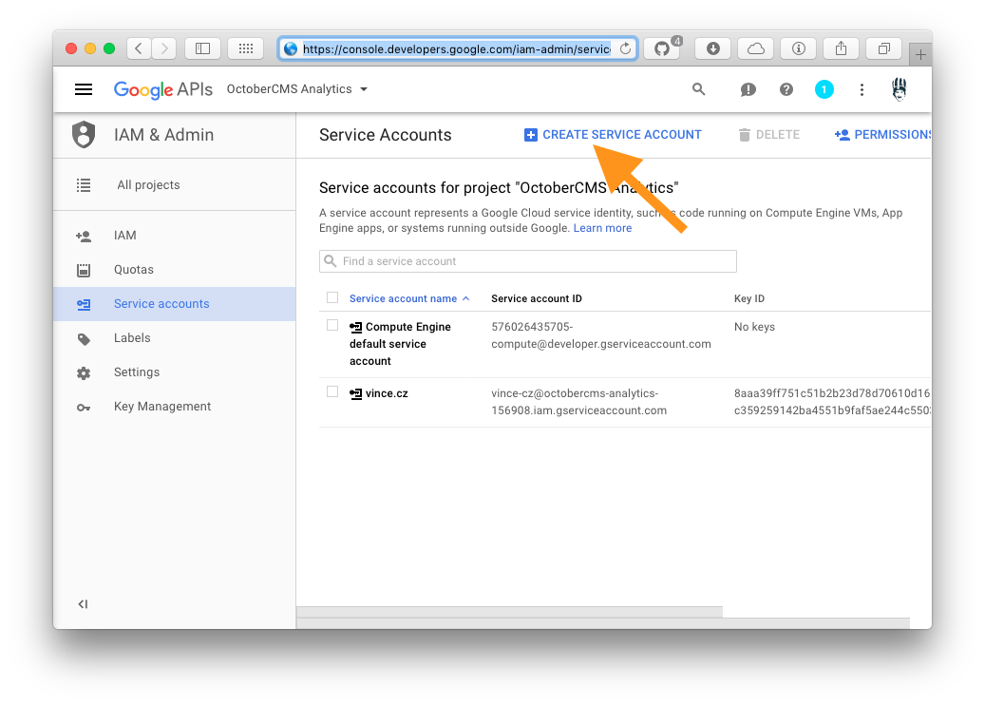Image resolution: width=985 pixels, height=705 pixels.
Task: Open Labels in the sidebar
Action: click(174, 338)
